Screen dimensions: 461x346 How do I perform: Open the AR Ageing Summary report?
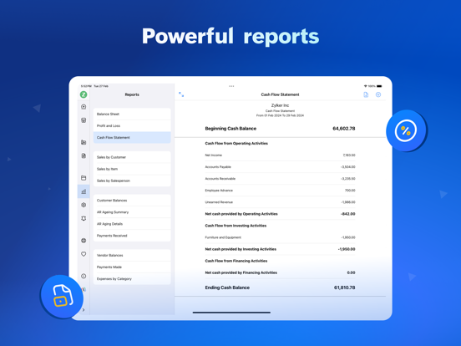(x=132, y=212)
